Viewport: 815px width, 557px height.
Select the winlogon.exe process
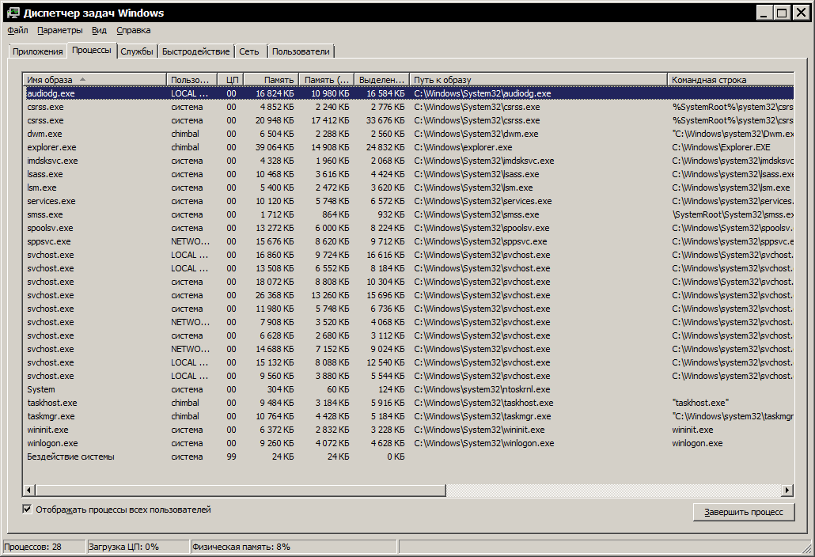pyautogui.click(x=409, y=443)
